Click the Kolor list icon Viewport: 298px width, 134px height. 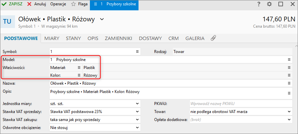(79, 75)
